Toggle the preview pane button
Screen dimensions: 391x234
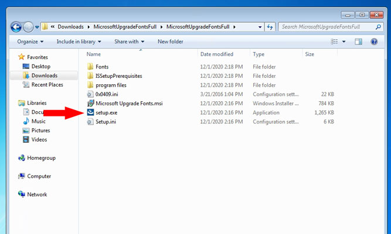click(358, 42)
